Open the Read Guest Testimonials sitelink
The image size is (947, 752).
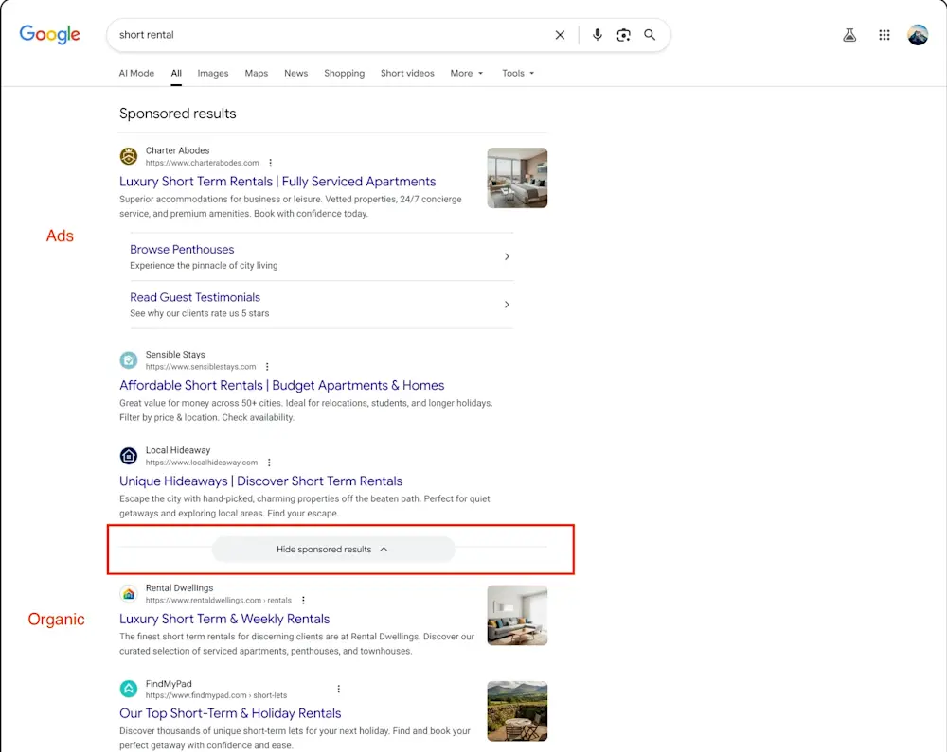[x=195, y=297]
